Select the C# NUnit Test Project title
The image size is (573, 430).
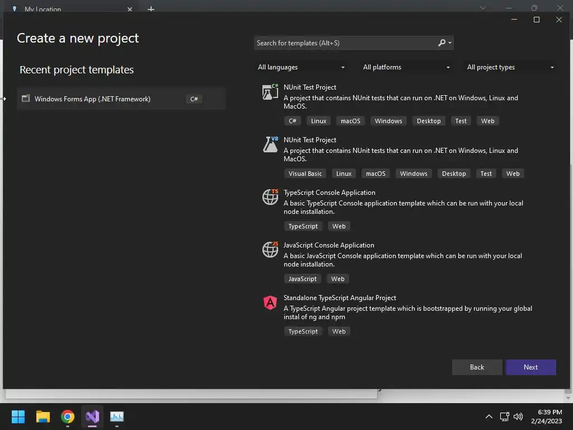[310, 87]
